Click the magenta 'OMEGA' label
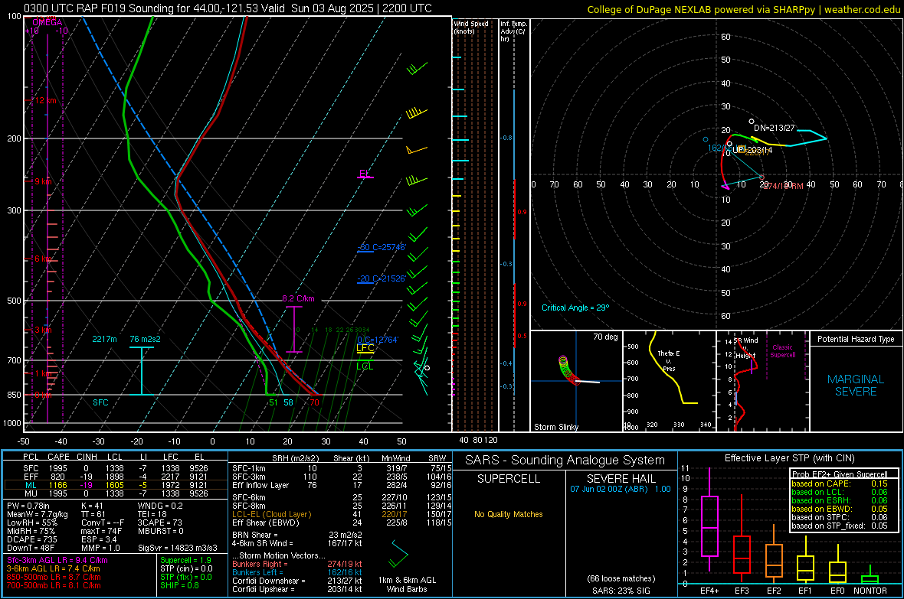The height and width of the screenshot is (599, 904). click(x=47, y=22)
